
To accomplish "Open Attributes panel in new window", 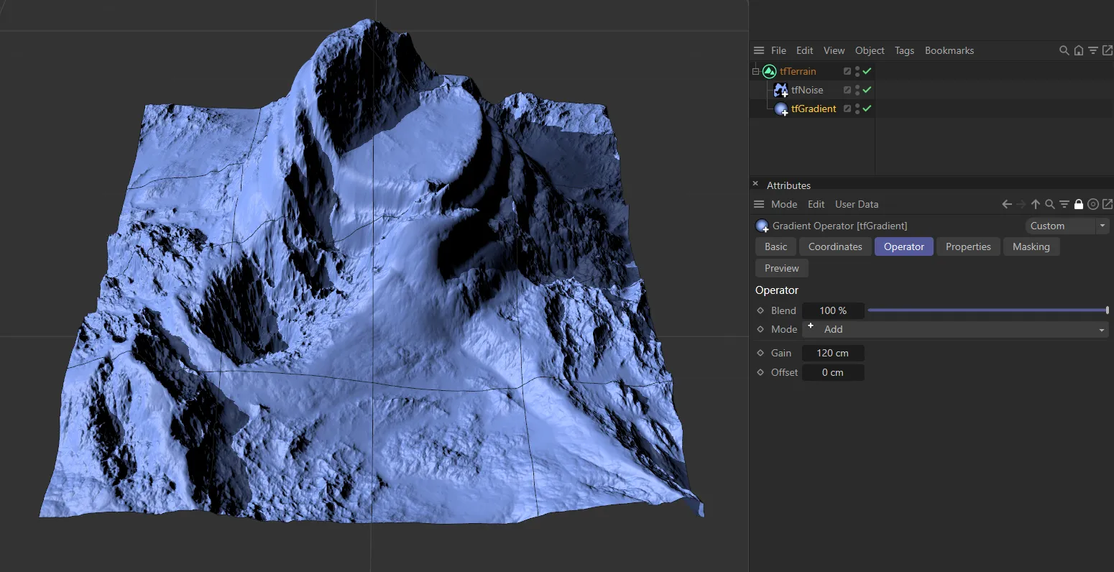I will [x=1107, y=204].
